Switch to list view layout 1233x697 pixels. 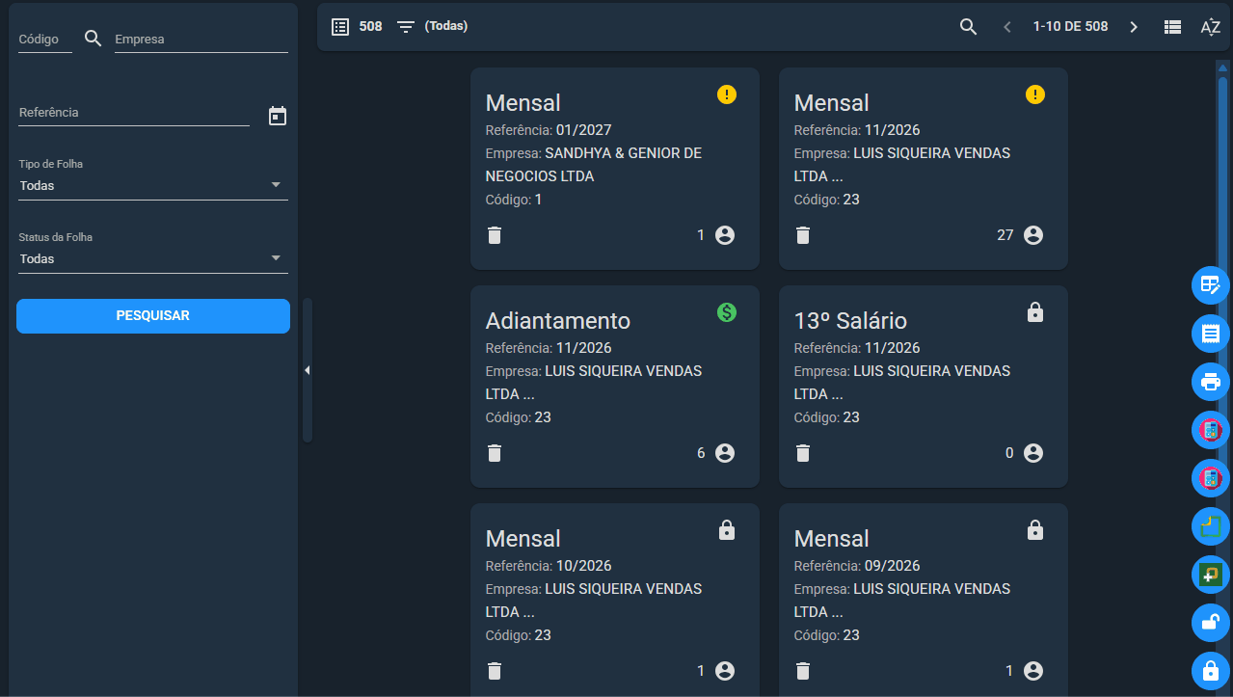[1173, 27]
